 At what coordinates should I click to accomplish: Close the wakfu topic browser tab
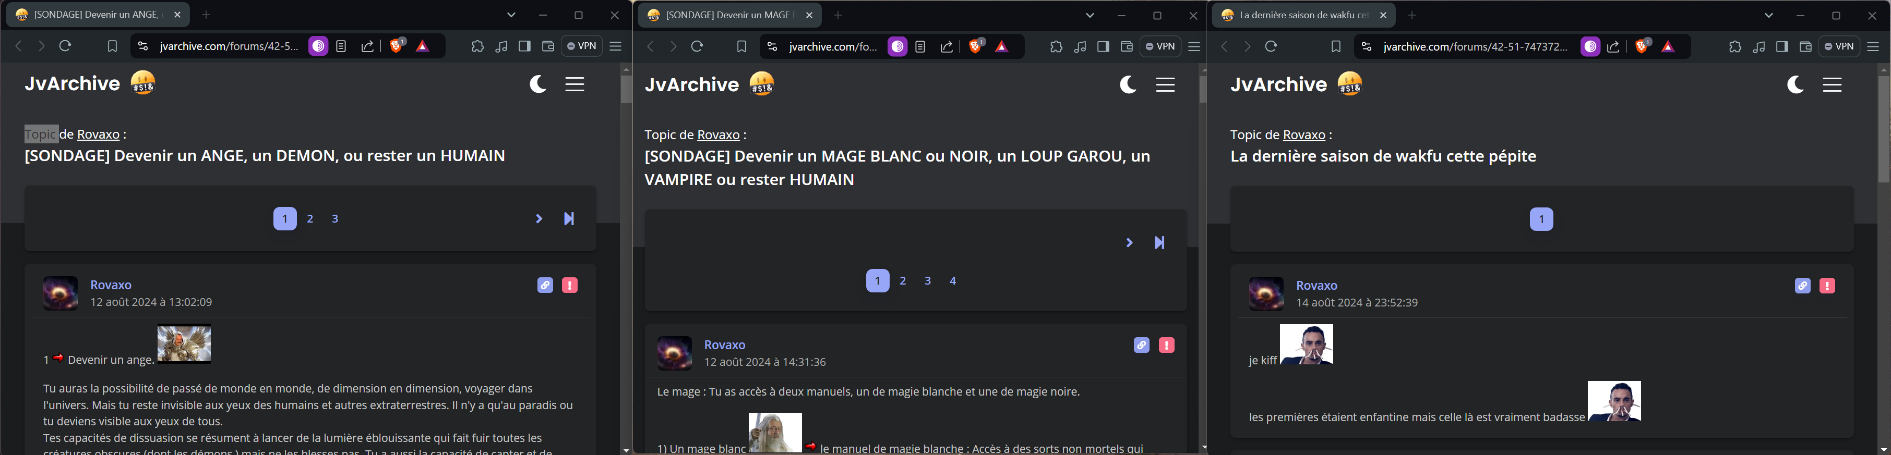tap(1383, 15)
